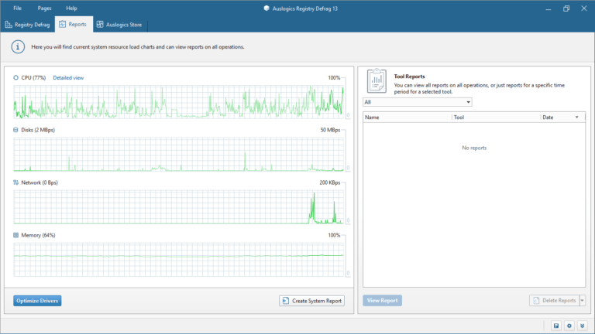Screen dimensions: 595x334
Task: Click the CPU icon beside the CPU chart label
Action: click(16, 78)
